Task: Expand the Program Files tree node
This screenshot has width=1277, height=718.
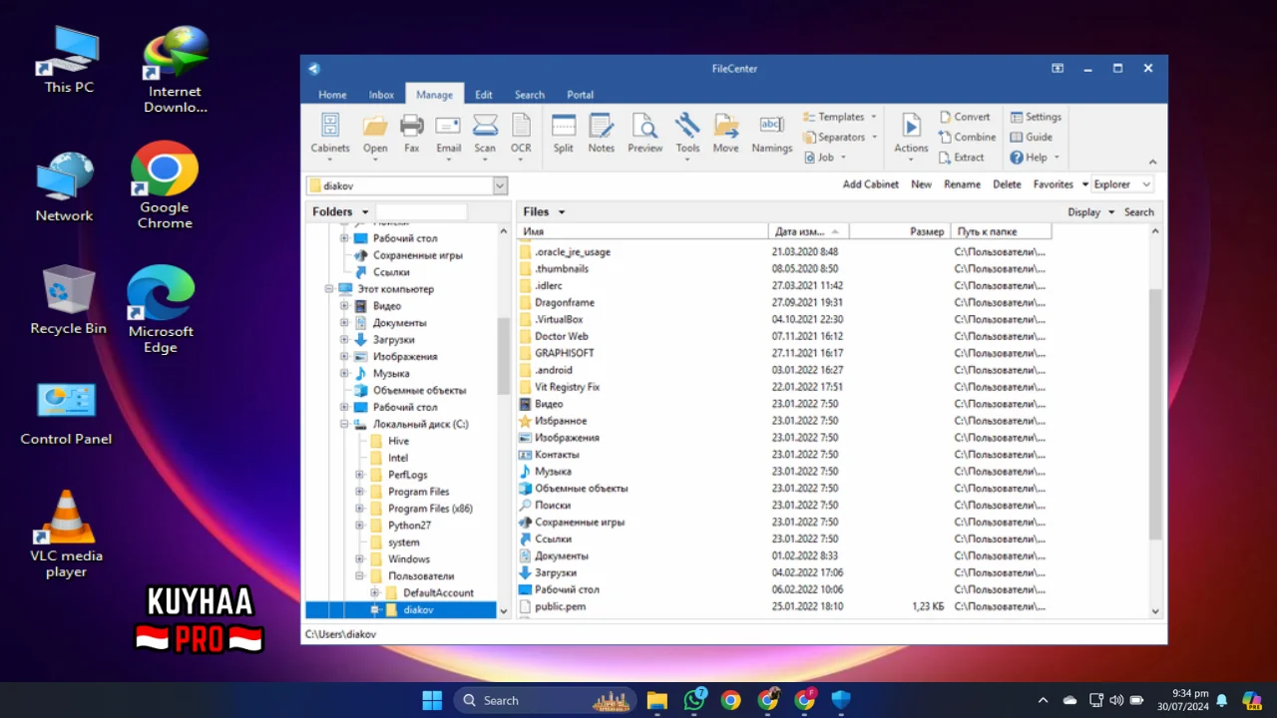Action: pyautogui.click(x=359, y=492)
